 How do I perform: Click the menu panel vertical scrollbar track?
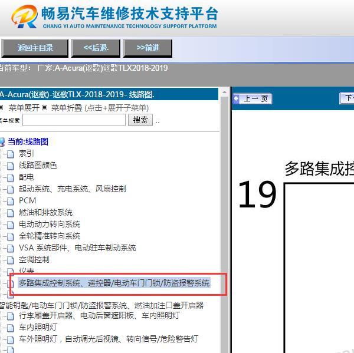point(224,225)
